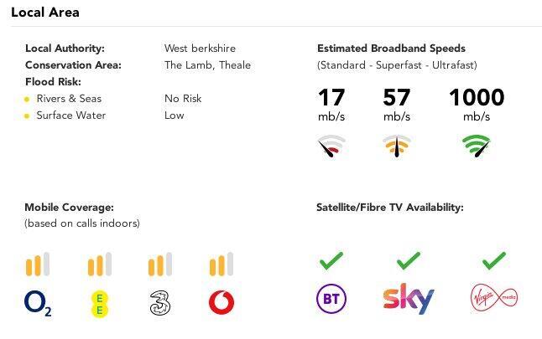Click the O2 network logo
542x339 pixels.
pos(39,302)
